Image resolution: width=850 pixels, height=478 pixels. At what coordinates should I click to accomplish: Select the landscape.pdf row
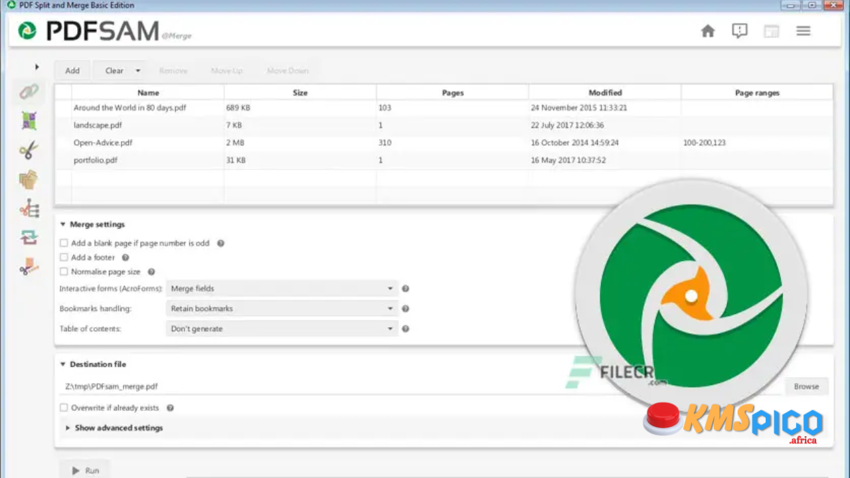(x=444, y=125)
